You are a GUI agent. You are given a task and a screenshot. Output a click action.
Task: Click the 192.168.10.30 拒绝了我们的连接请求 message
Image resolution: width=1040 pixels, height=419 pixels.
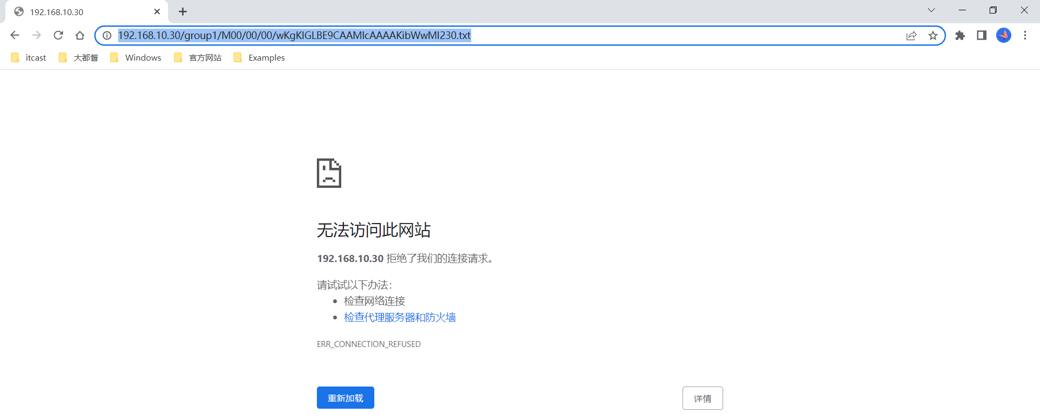406,259
